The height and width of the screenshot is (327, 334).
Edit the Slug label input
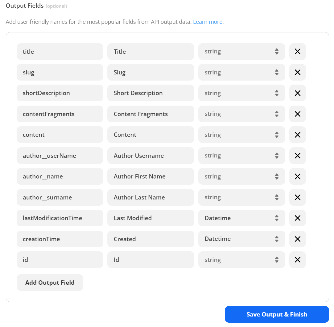pos(151,72)
